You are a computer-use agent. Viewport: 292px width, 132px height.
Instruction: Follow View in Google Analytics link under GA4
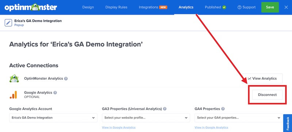[x=211, y=128]
